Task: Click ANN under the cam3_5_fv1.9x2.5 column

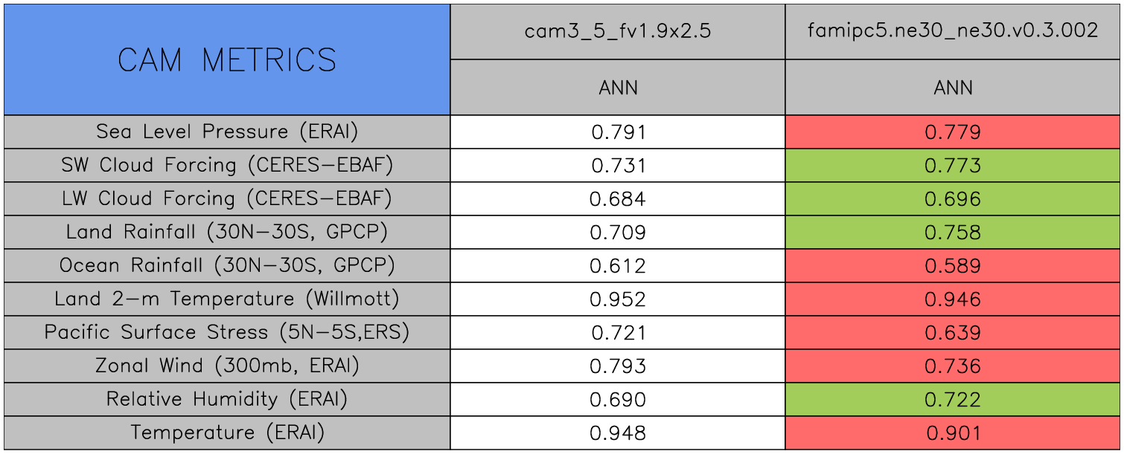Action: [618, 88]
